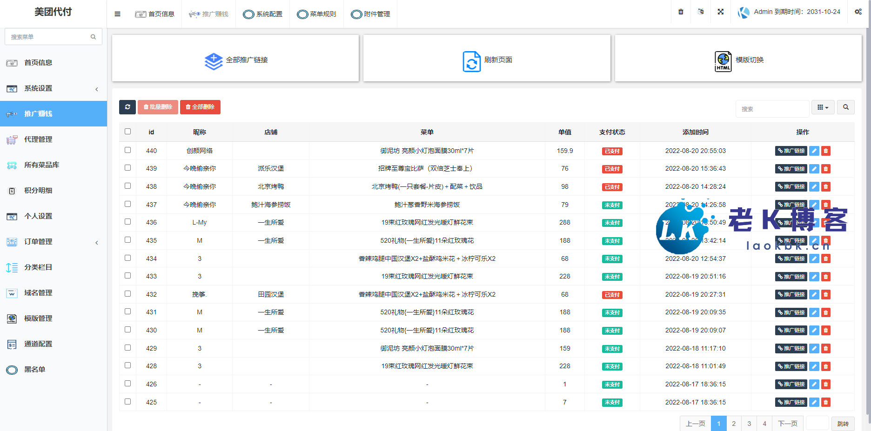Screen dimensions: 871x431
Task: Click the hamburger menu toggle icon
Action: click(x=117, y=14)
